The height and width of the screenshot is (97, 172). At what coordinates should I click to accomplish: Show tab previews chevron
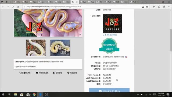(x=146, y=2)
